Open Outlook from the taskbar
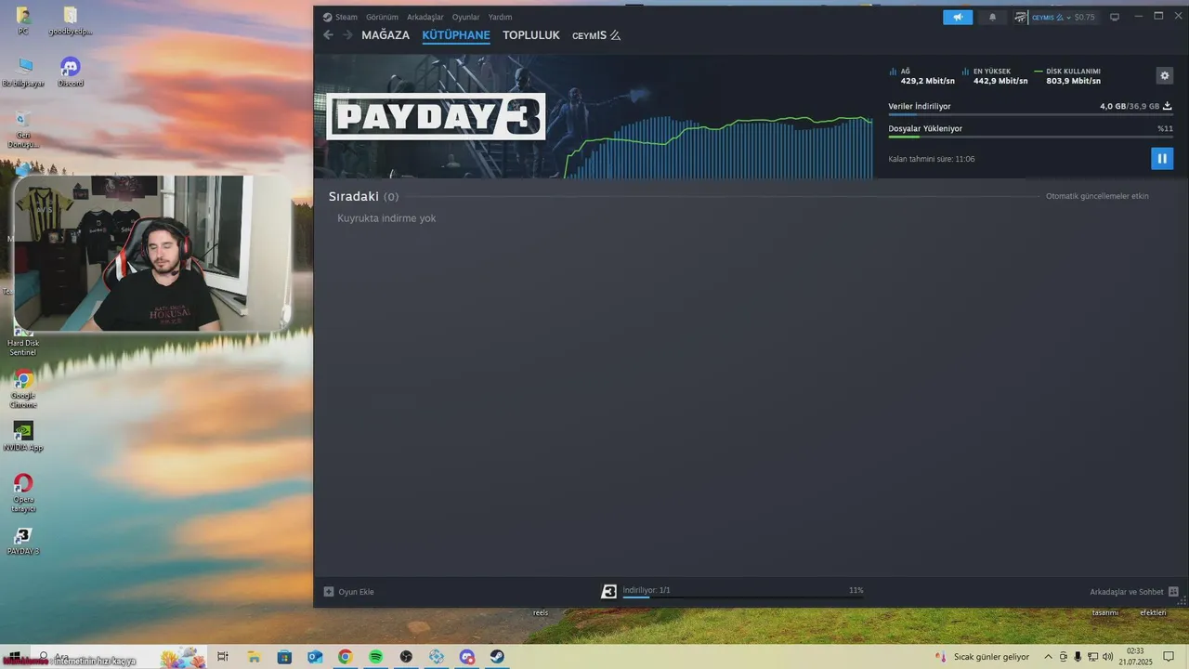 click(x=315, y=657)
